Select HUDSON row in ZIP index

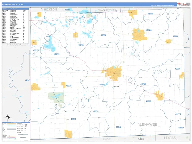[13, 25]
